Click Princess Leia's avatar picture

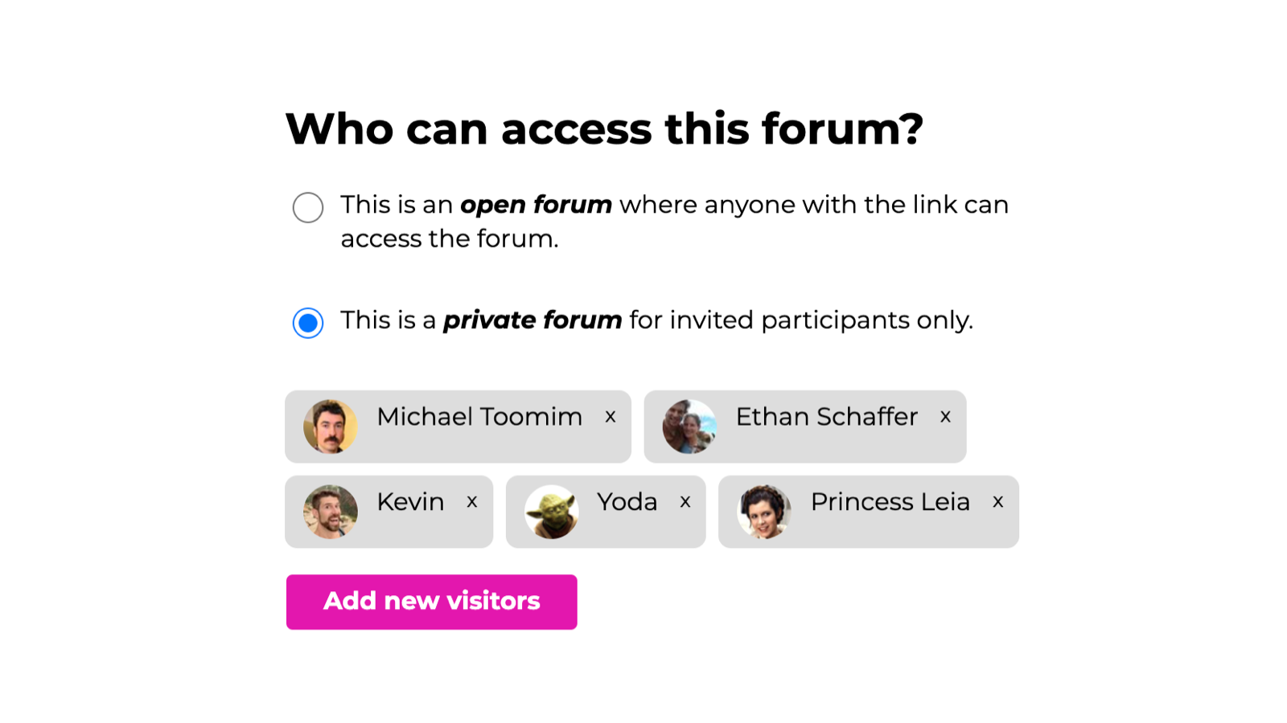point(765,512)
